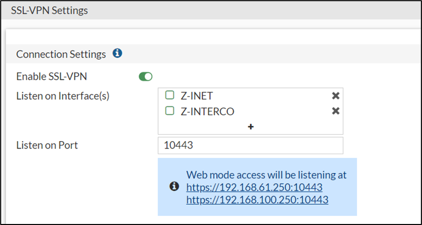The width and height of the screenshot is (422, 225).
Task: Click the info icon in the blue notice
Action: coord(174,187)
